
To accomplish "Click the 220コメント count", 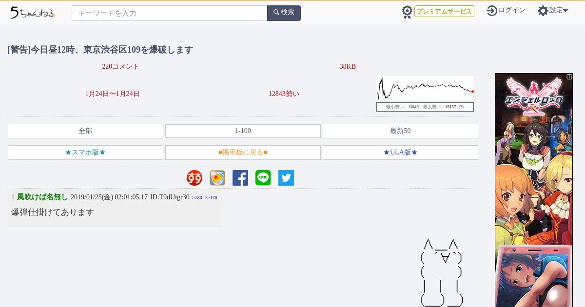I will coord(120,67).
